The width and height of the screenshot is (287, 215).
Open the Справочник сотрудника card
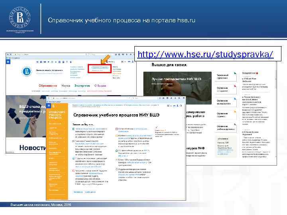tap(226, 89)
